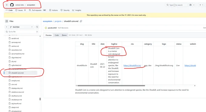Image resolution: width=206 pixels, height=112 pixels.
Task: Open sgfunited.md in file tree
Action: point(16,65)
